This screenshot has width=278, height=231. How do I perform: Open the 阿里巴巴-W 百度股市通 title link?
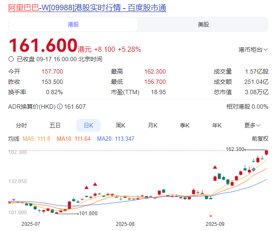pyautogui.click(x=87, y=8)
